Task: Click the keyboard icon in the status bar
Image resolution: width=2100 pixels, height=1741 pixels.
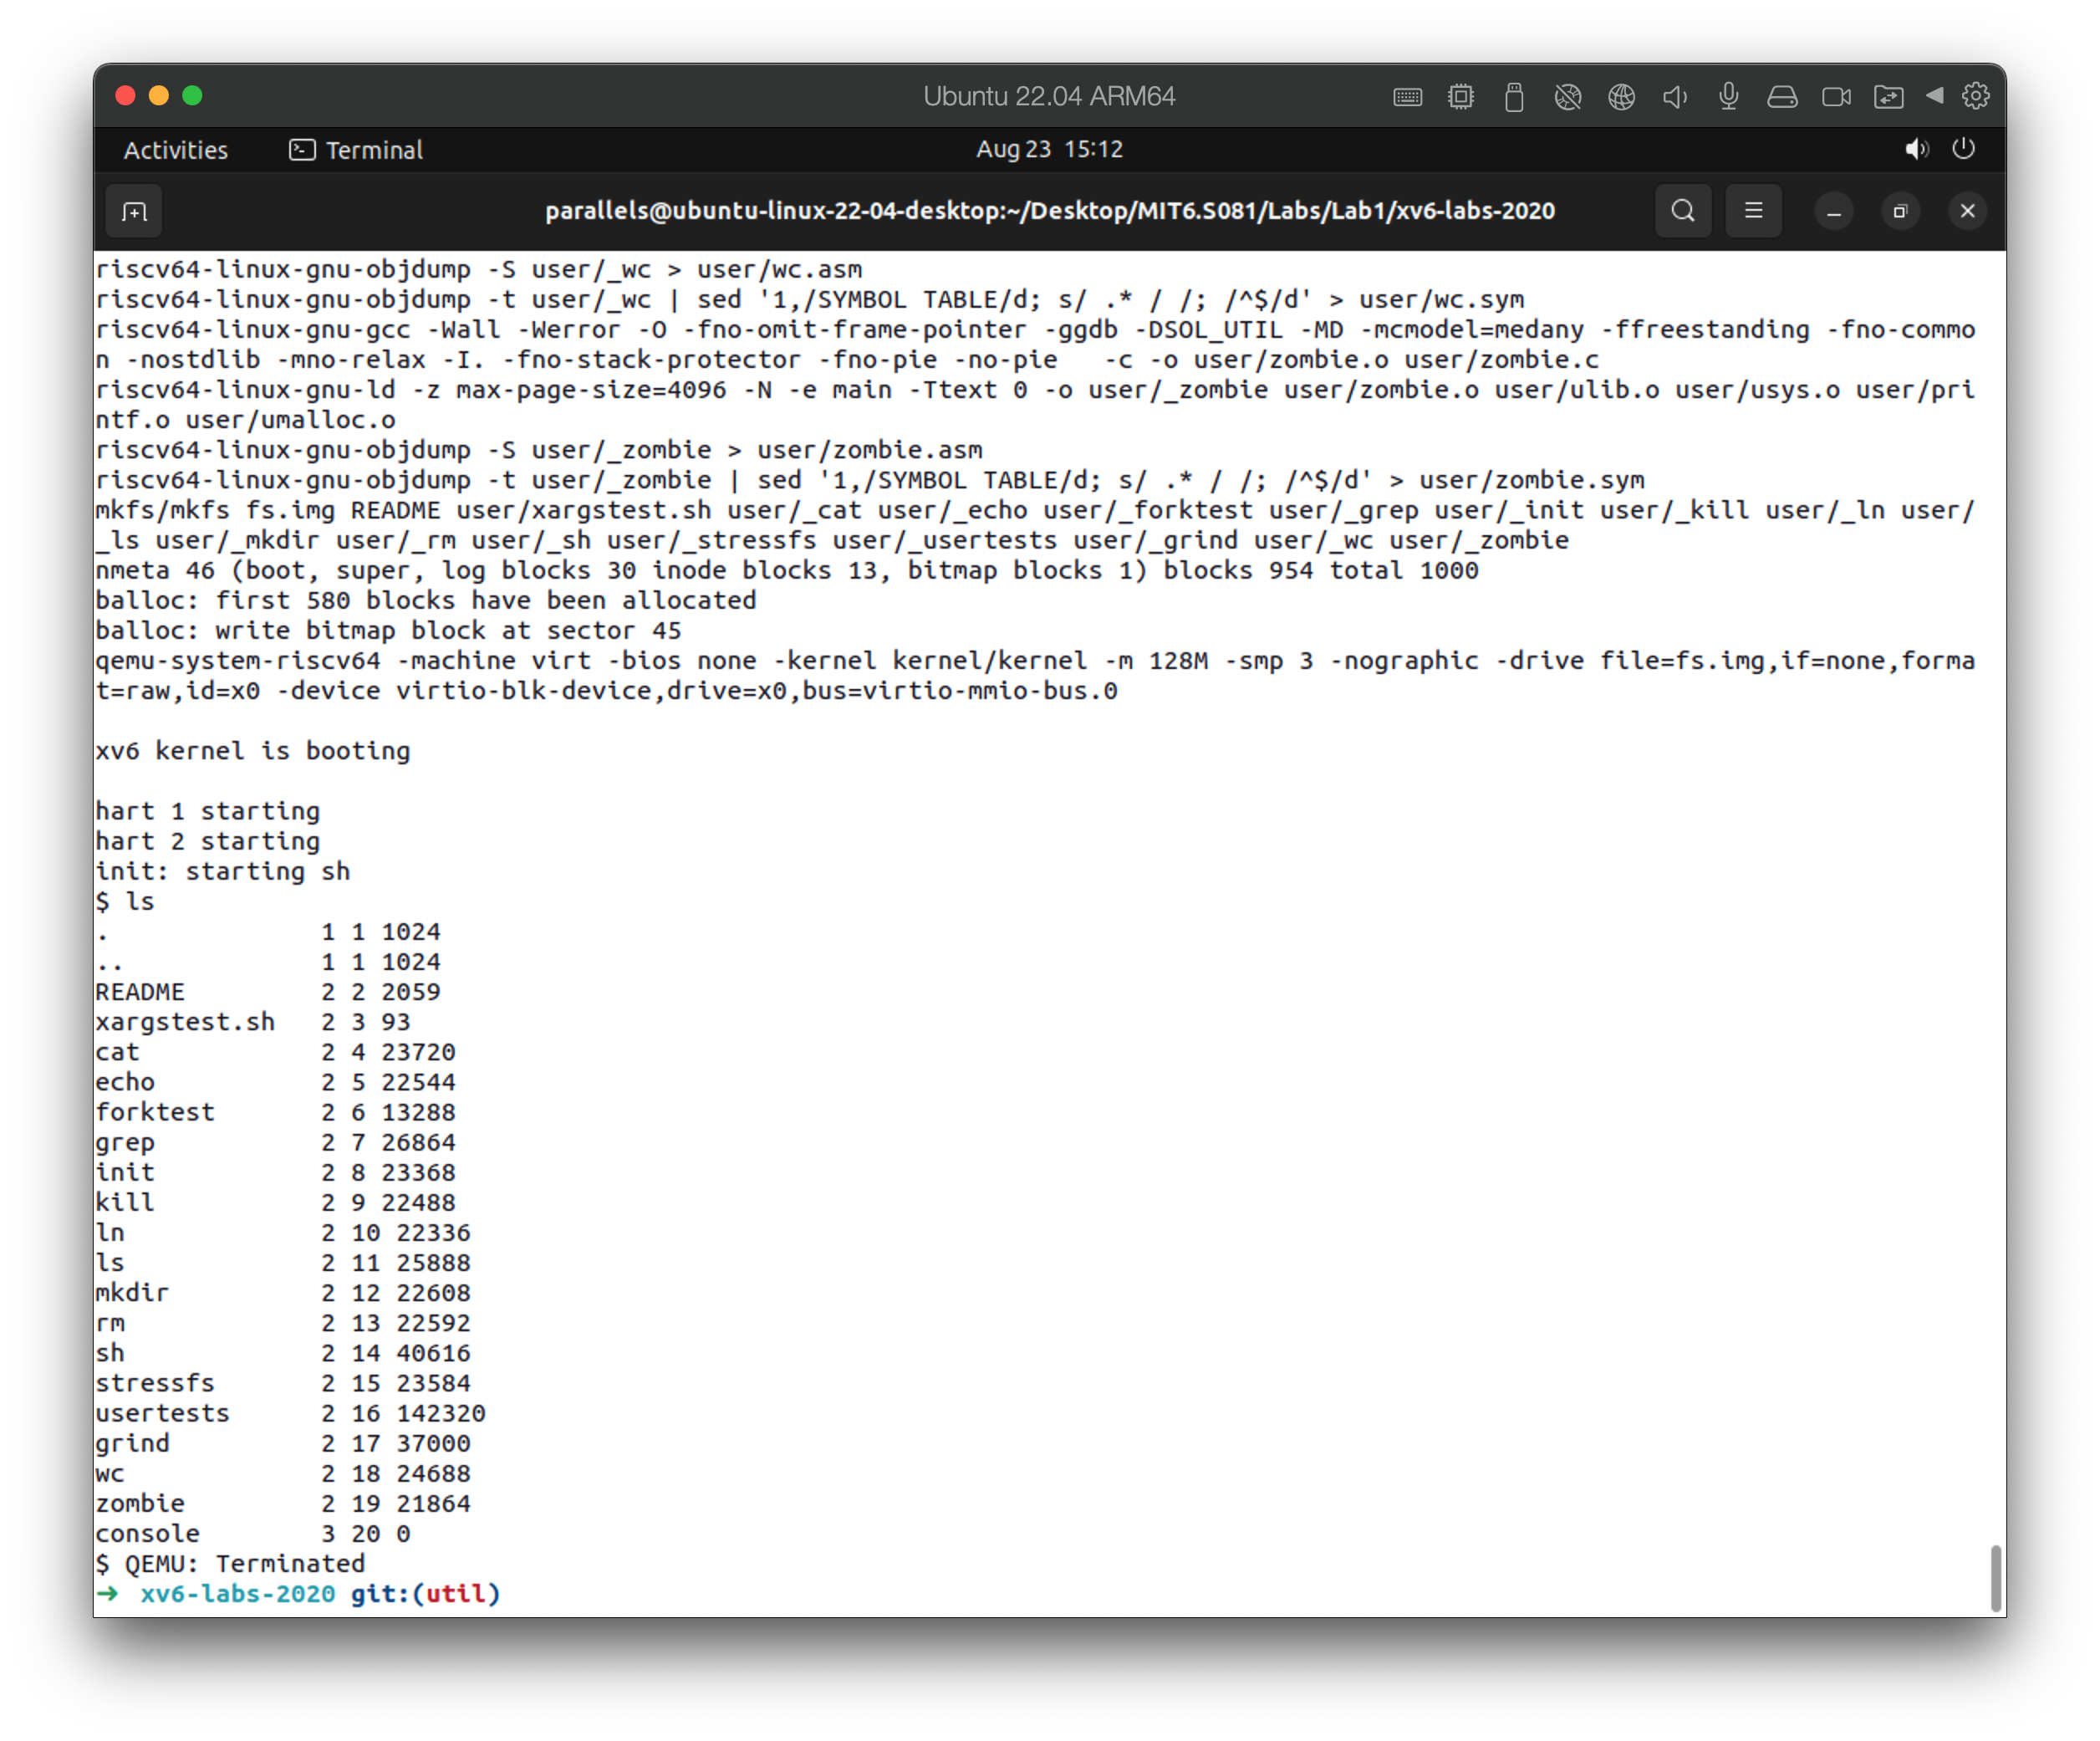Action: tap(1407, 97)
